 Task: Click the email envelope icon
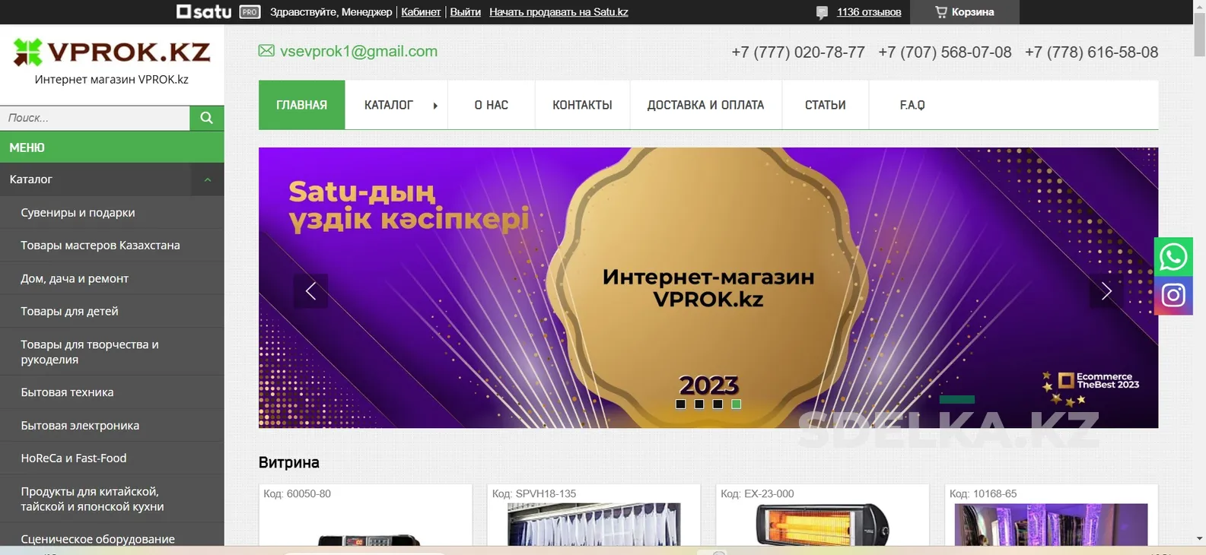pyautogui.click(x=266, y=51)
